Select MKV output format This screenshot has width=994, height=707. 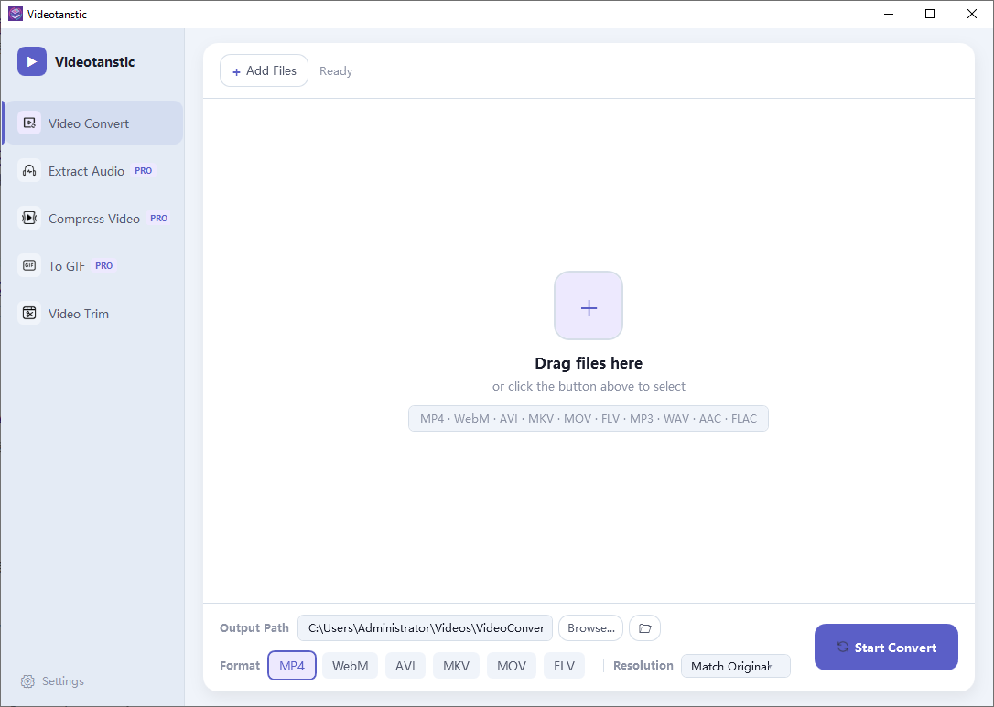(x=457, y=666)
